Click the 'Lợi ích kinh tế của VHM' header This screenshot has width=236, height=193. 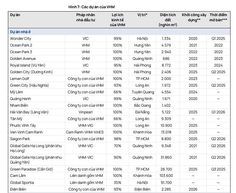coord(118,20)
